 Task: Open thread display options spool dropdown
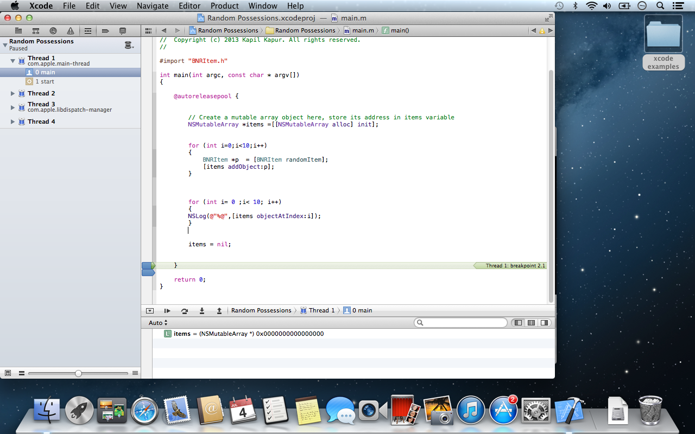tap(129, 45)
